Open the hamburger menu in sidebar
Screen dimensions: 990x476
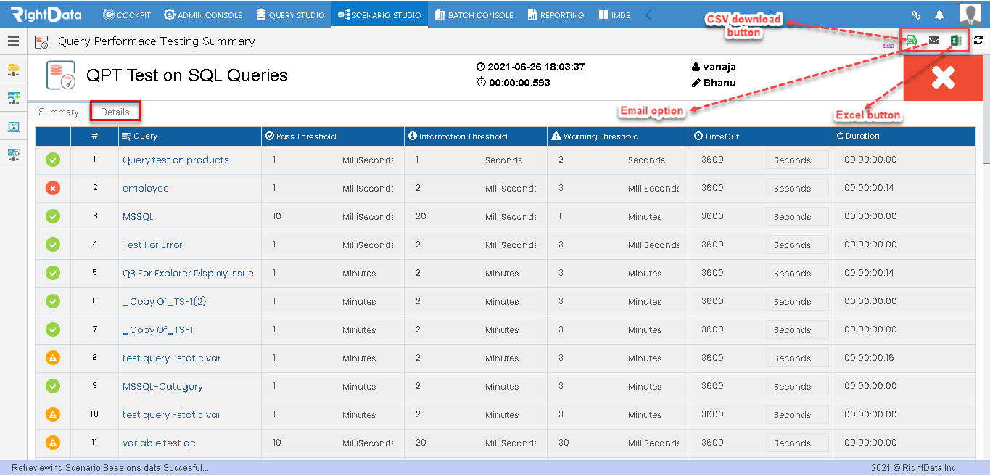(13, 41)
